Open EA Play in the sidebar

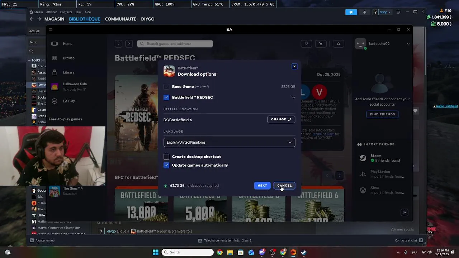(69, 101)
